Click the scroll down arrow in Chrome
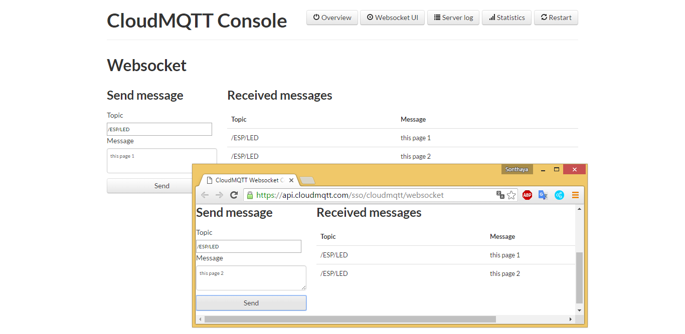This screenshot has width=685, height=334. 580,310
